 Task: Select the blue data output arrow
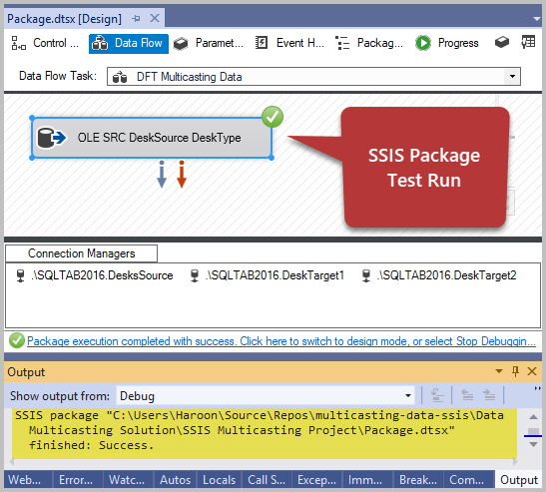162,175
